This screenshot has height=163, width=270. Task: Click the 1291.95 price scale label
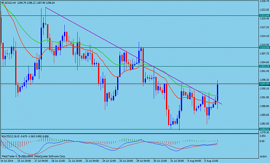click(265, 97)
